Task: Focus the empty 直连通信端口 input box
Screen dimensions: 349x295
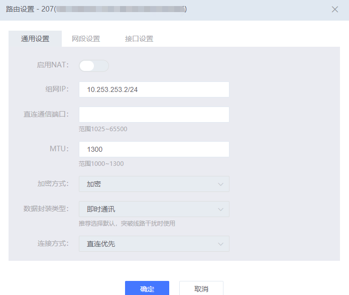Action: [x=154, y=115]
